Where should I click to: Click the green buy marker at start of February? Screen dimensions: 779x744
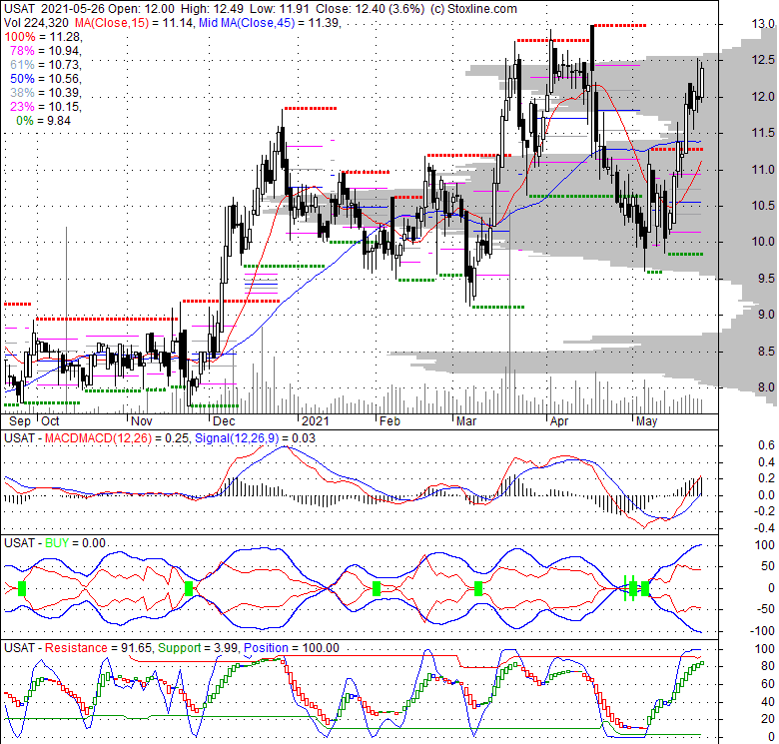click(377, 588)
